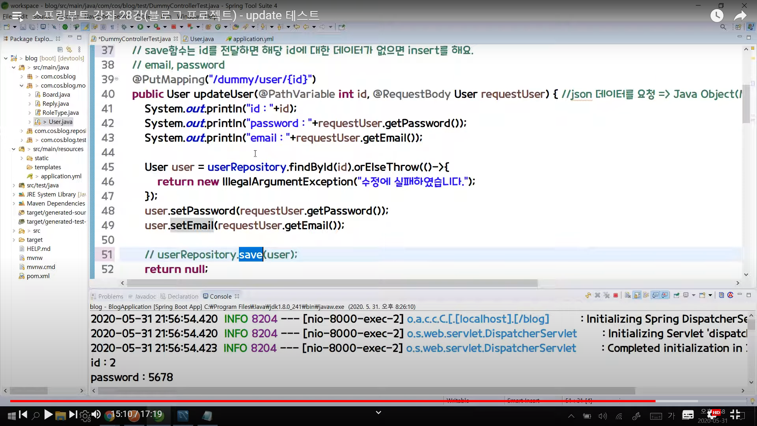Click the Save All toolbar icon
Image resolution: width=757 pixels, height=426 pixels.
32,27
